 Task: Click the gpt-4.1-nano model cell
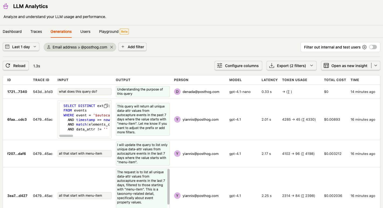click(x=240, y=92)
